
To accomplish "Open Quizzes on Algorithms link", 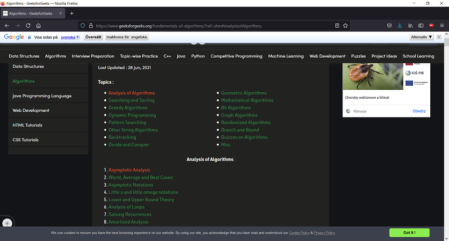I will click(x=244, y=137).
